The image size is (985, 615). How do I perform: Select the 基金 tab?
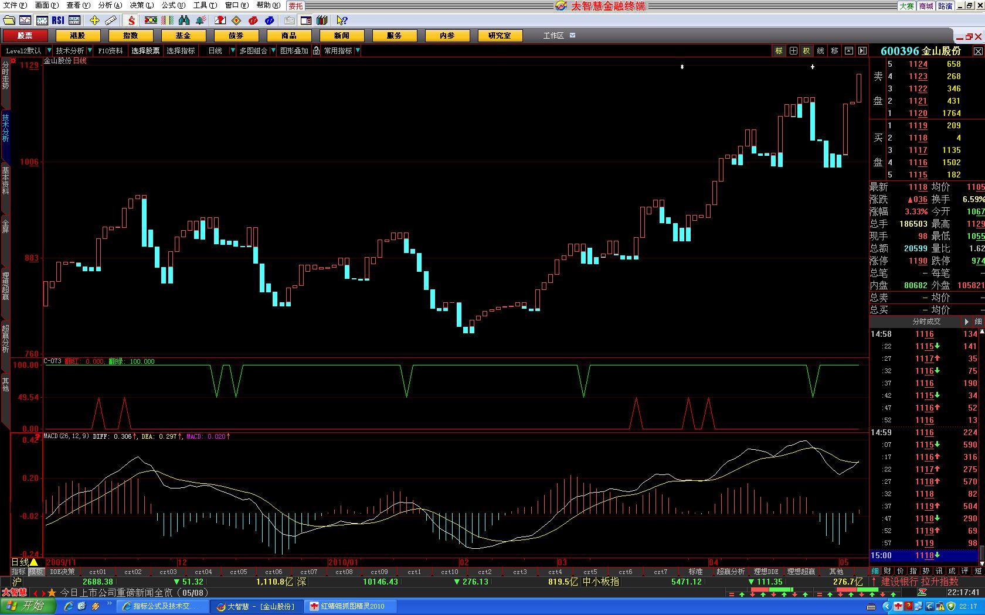coord(183,36)
